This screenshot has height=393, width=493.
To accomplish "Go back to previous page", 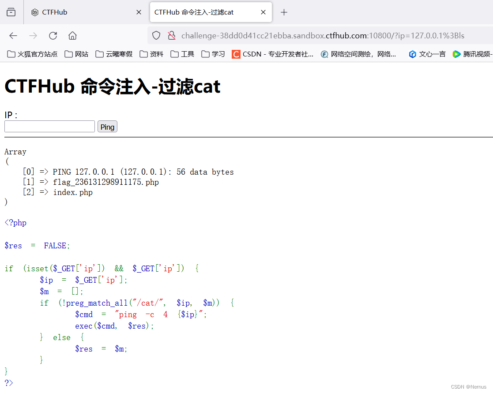I will pos(13,36).
